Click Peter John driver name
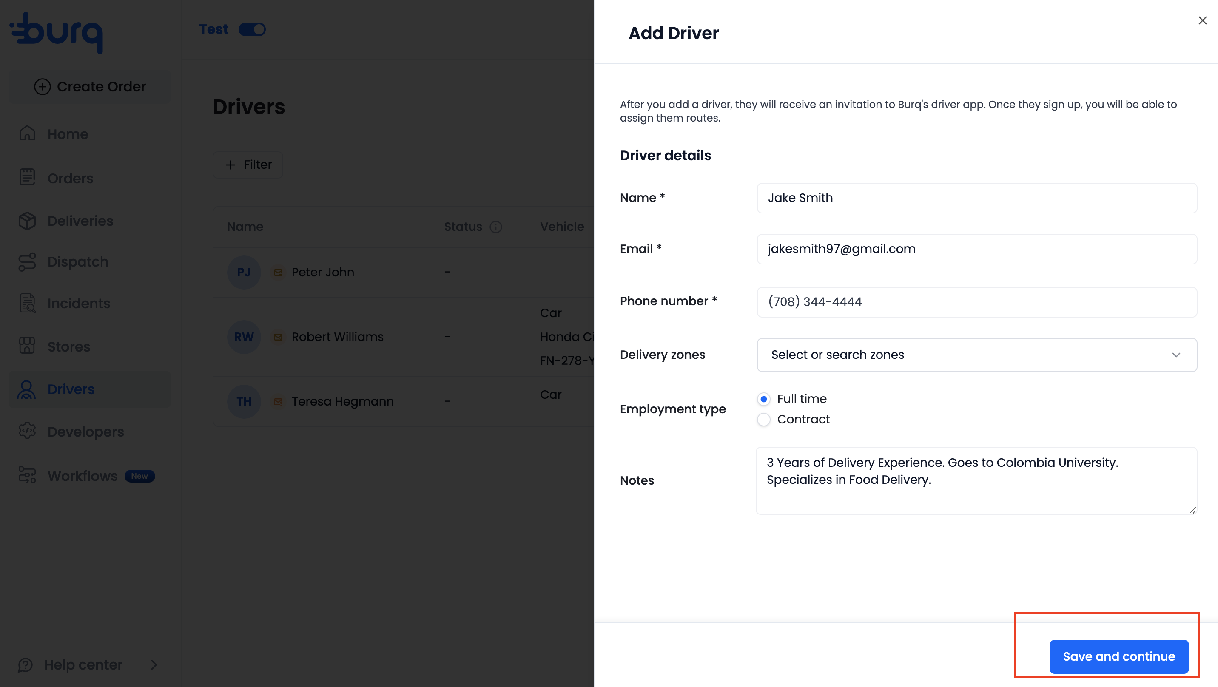 322,273
